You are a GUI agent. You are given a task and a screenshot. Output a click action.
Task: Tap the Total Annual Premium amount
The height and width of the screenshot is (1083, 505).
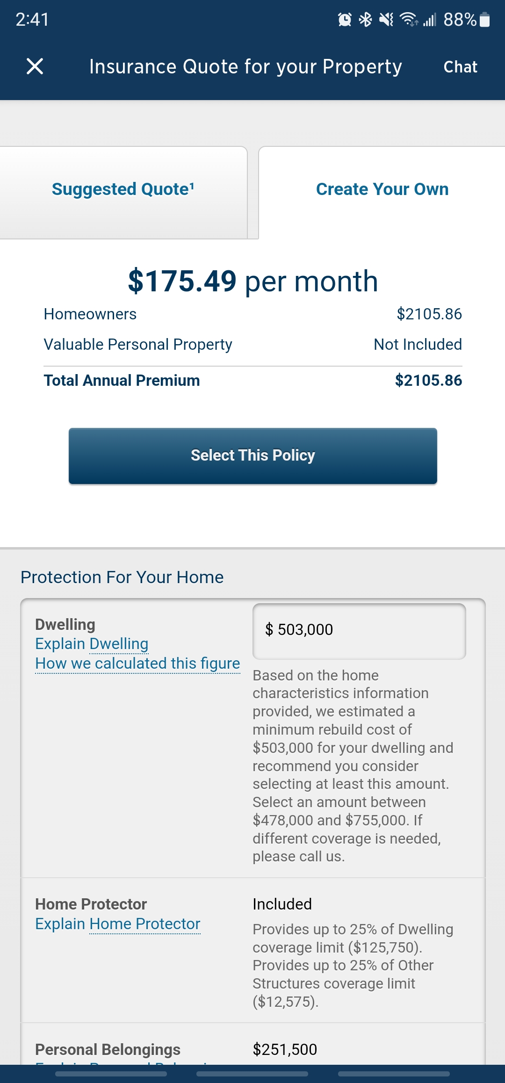(x=428, y=381)
